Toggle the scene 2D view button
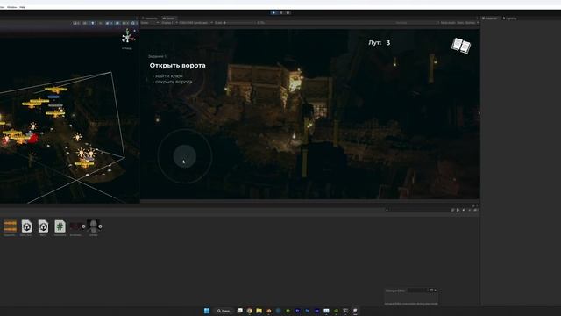 tap(84, 23)
